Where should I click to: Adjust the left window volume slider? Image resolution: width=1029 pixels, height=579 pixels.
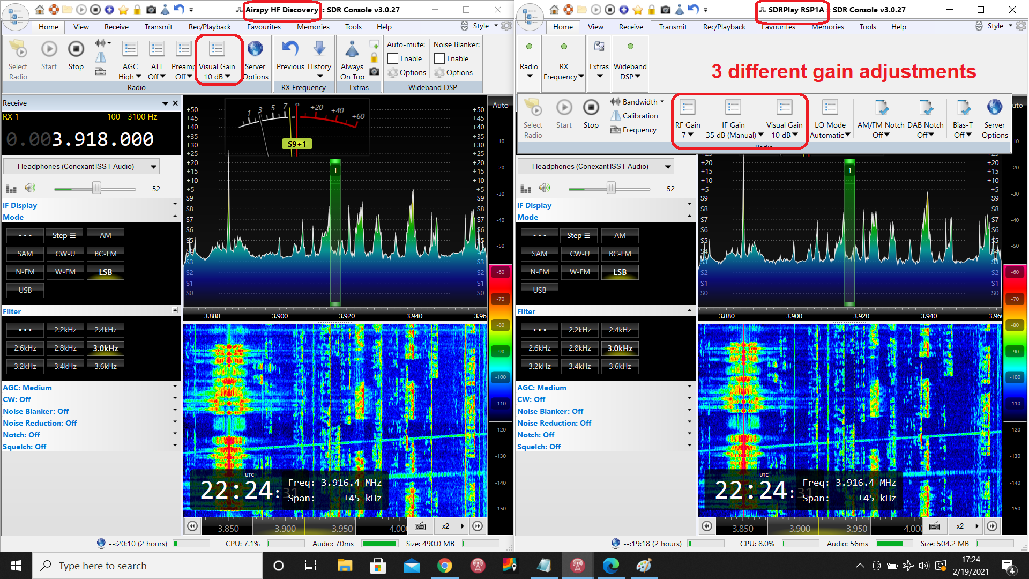pos(96,188)
